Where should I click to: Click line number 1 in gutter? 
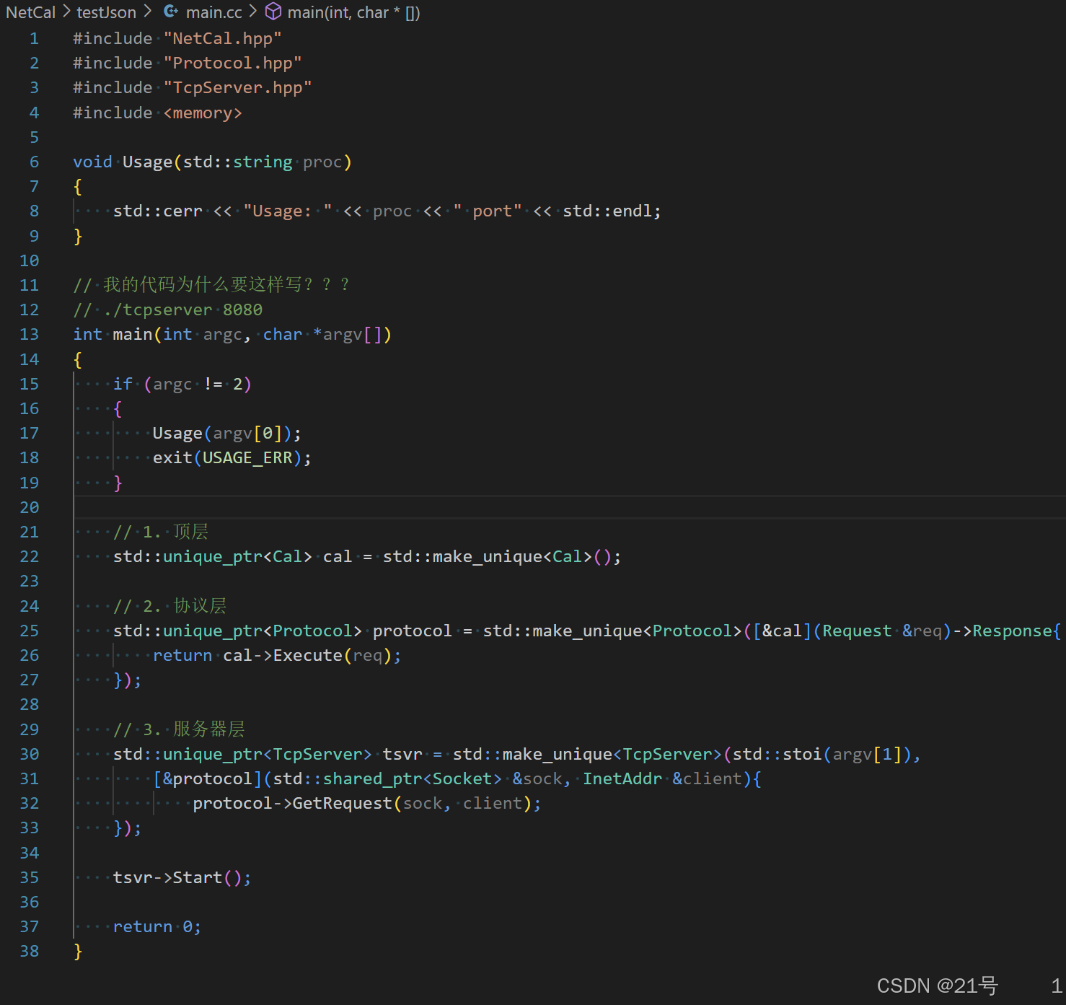(x=34, y=39)
